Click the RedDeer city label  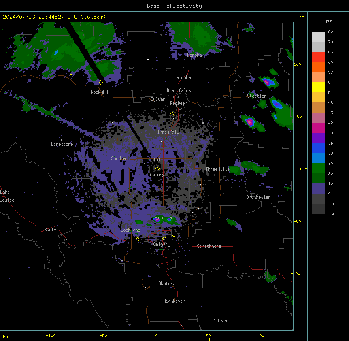click(178, 103)
